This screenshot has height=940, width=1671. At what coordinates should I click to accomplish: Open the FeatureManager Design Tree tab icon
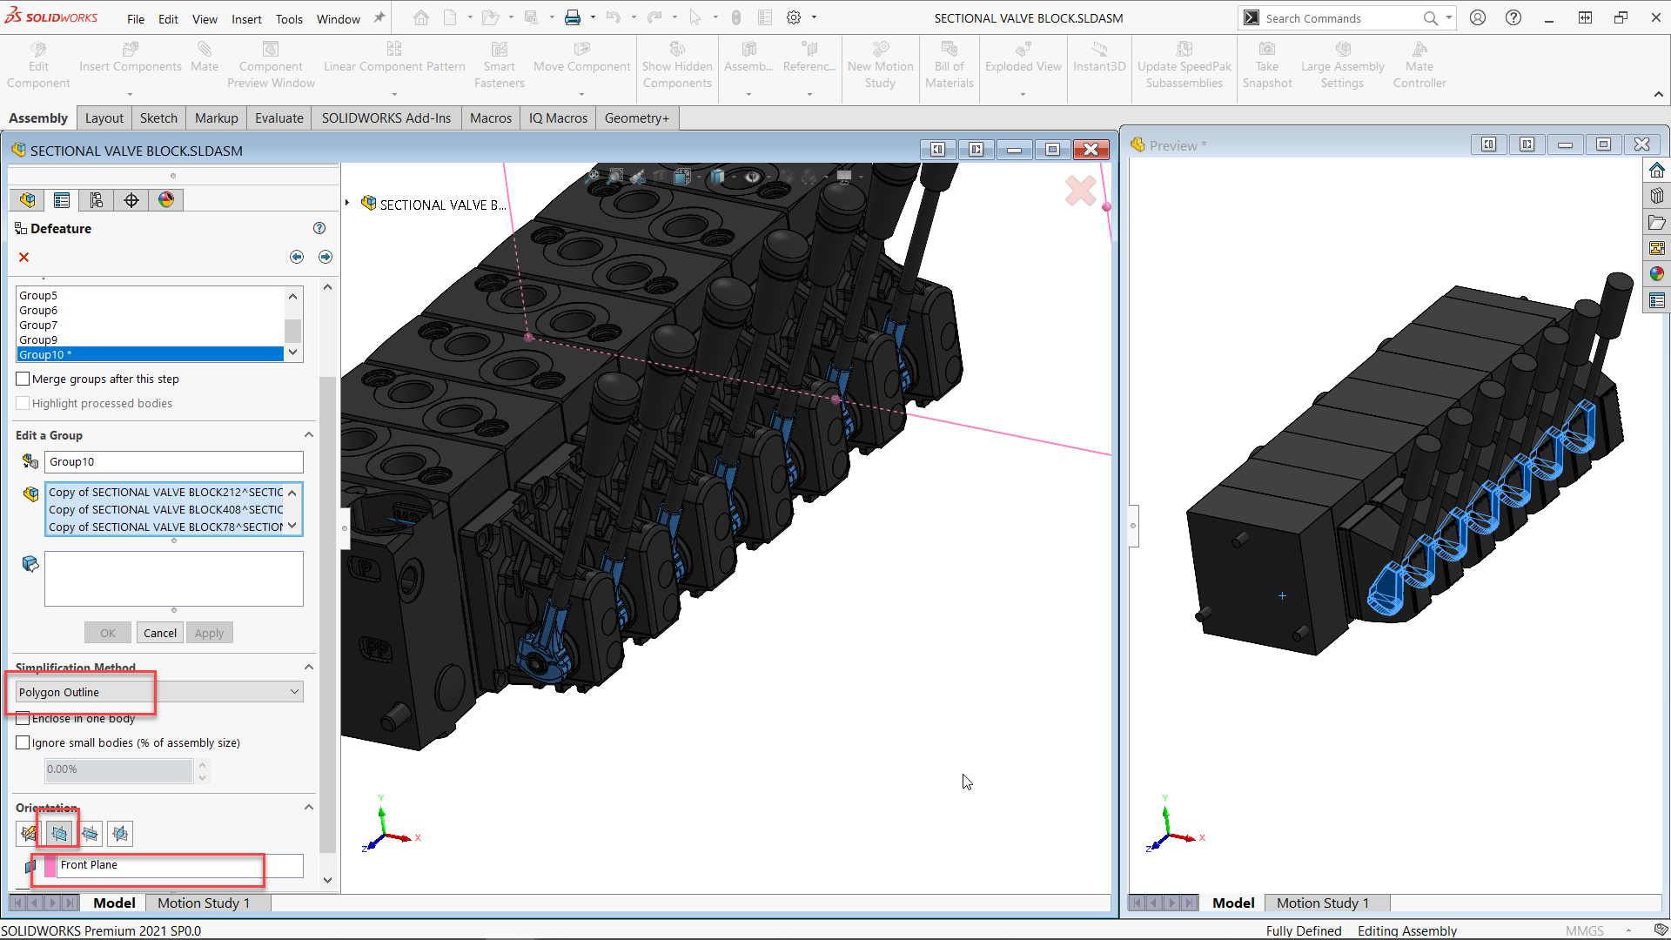28,200
